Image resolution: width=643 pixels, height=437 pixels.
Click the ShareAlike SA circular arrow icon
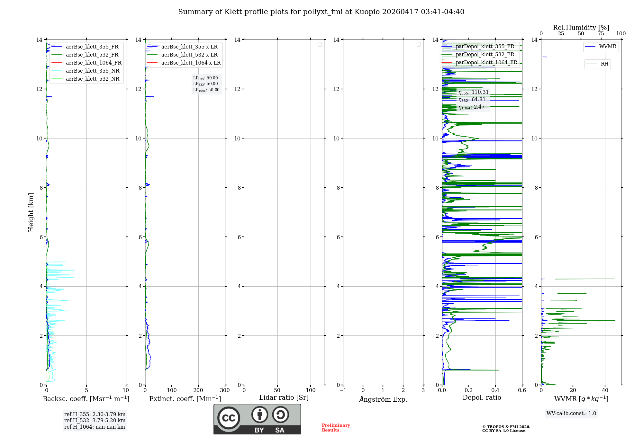280,415
